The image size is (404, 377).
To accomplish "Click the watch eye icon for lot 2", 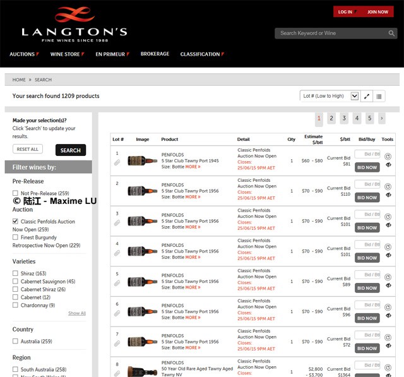I will (x=388, y=196).
